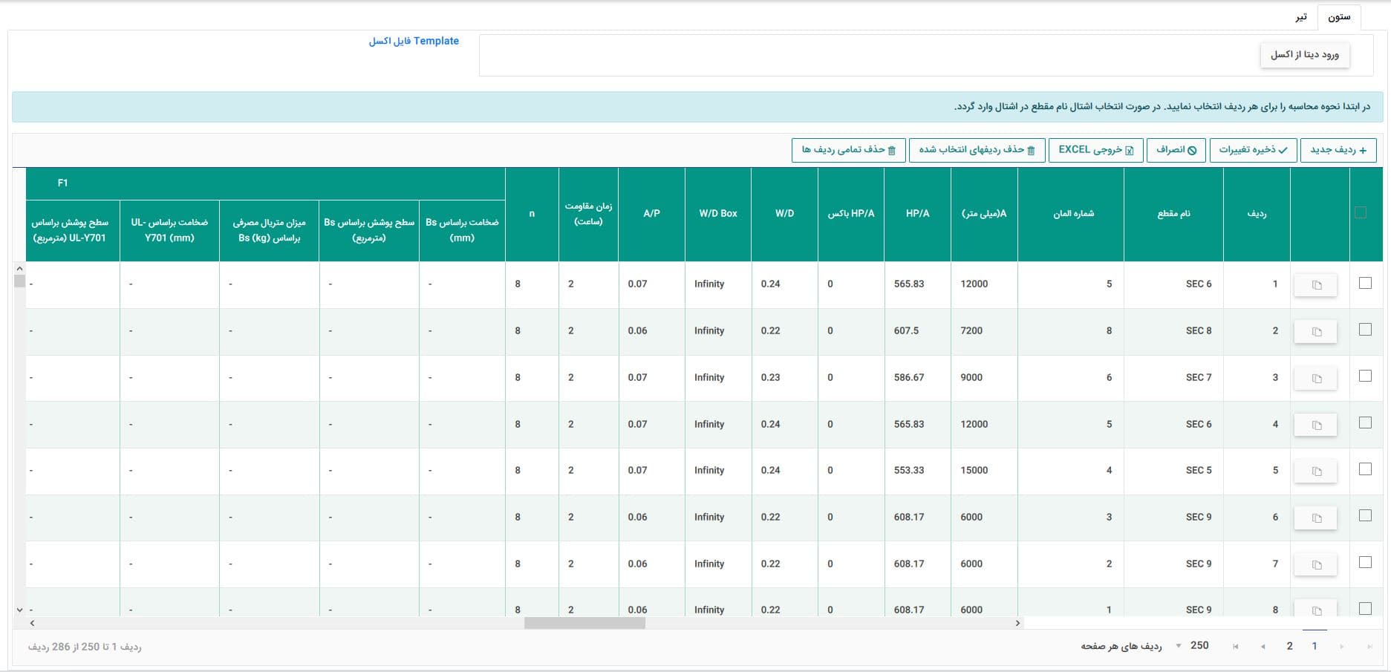Click the SEC 8 cell in row 2
Screen dimensions: 1391x672
click(x=1173, y=331)
